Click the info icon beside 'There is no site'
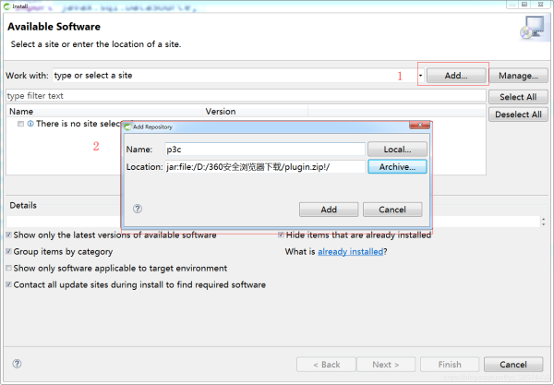Image resolution: width=554 pixels, height=385 pixels. point(30,124)
